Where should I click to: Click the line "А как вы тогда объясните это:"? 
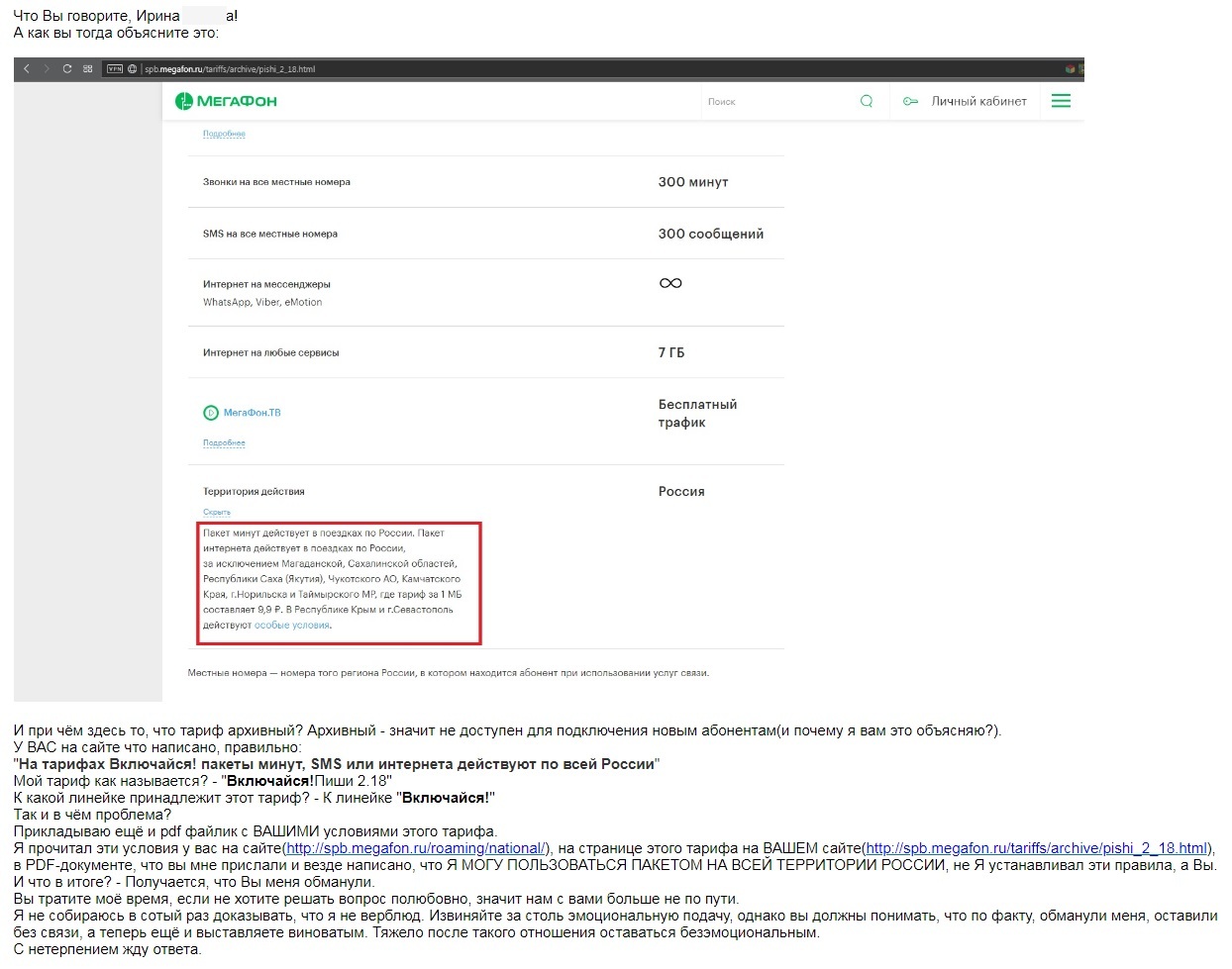click(x=117, y=33)
